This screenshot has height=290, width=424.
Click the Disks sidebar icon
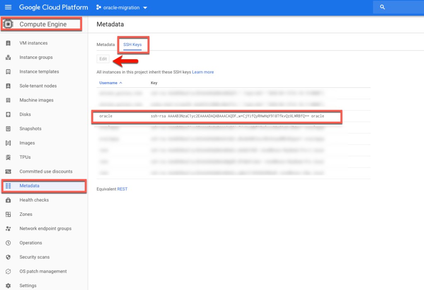coord(8,114)
